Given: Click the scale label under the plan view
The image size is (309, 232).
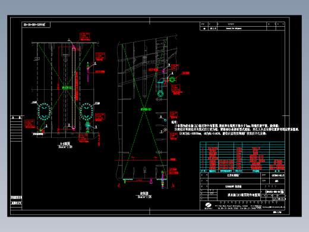Looking at the screenshot, I should click(x=144, y=197).
